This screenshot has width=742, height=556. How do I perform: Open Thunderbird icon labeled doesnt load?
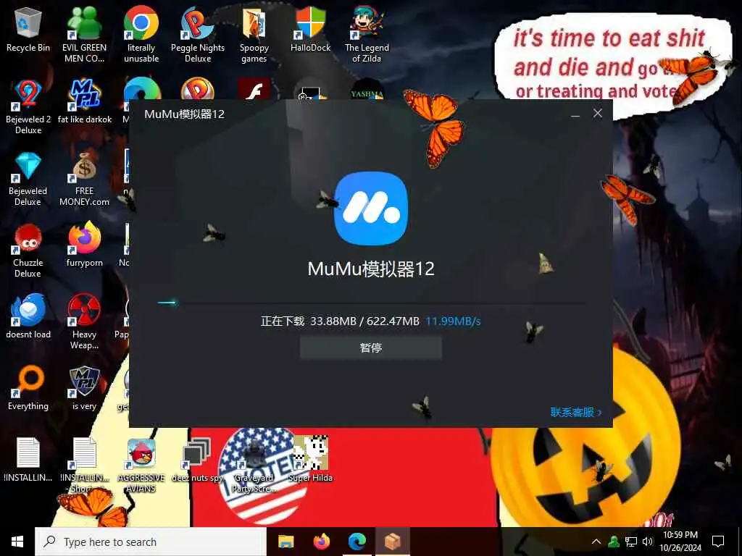28,316
